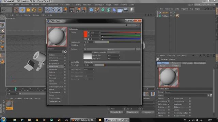The height and width of the screenshot is (122, 218).
Task: Enable Diffusione checkbox in Attributes panel
Action: 190,98
